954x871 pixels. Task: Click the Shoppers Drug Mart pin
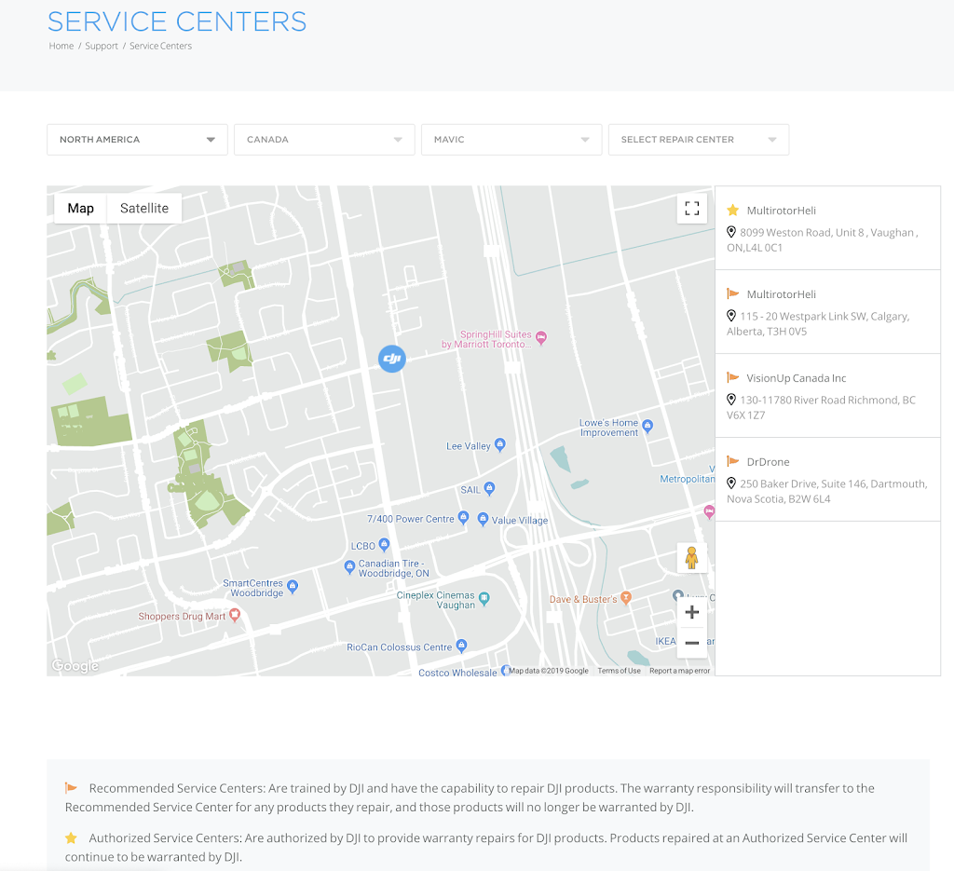coord(234,615)
